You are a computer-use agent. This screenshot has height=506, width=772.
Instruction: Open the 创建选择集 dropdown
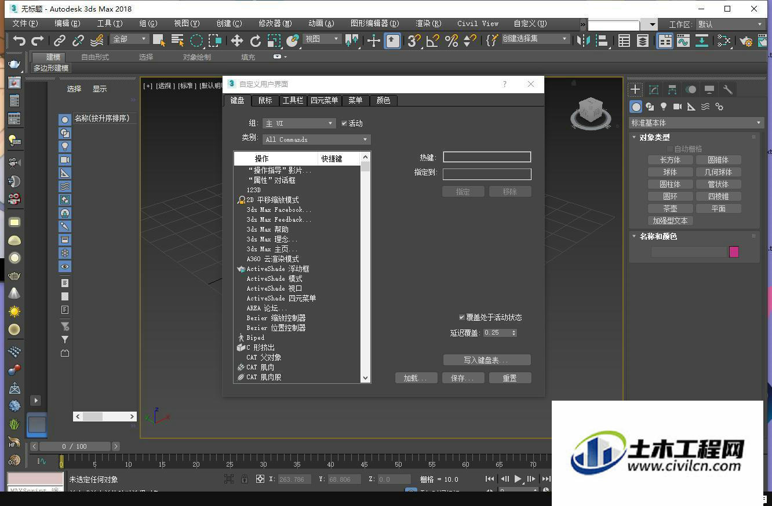[535, 39]
